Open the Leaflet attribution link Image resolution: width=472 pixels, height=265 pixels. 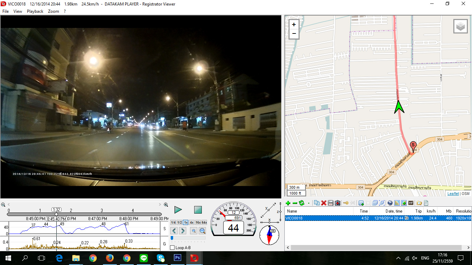[453, 194]
